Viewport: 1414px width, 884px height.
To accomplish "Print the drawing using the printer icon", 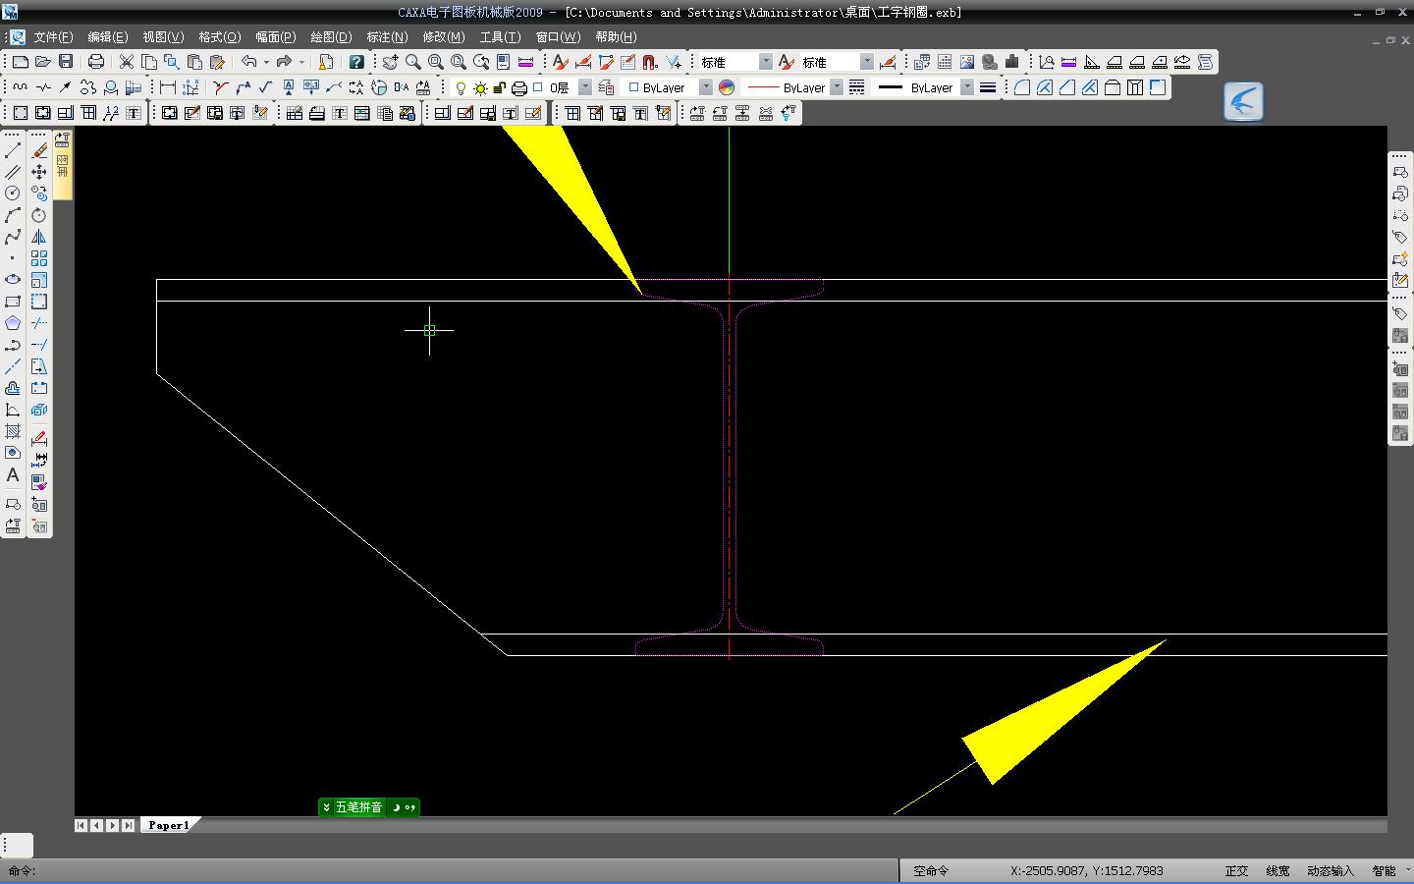I will tap(95, 62).
